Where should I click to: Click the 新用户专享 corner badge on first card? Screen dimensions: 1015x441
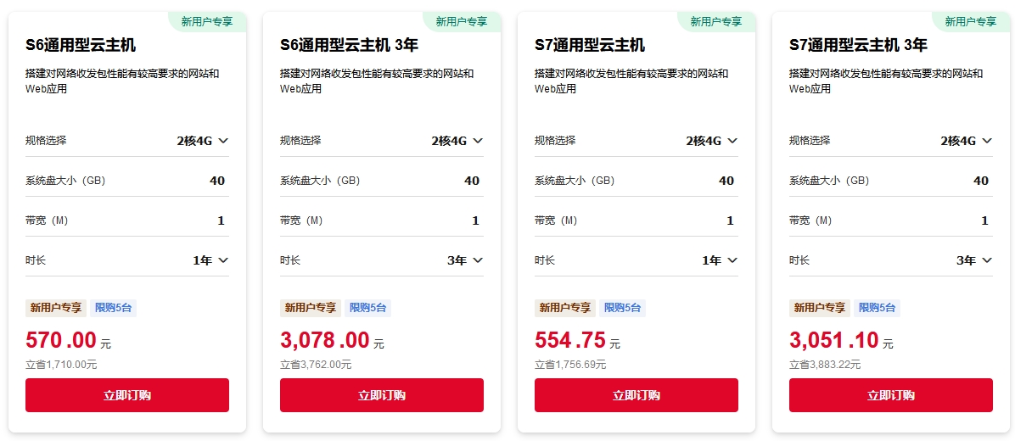[207, 22]
